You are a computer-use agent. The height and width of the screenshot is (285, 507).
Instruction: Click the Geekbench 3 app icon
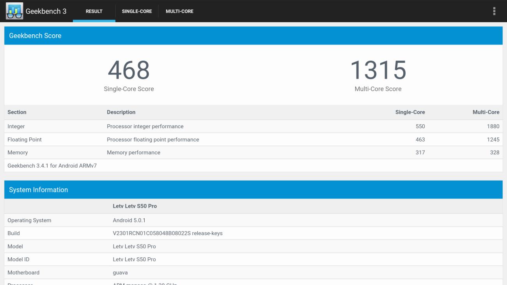pos(14,11)
